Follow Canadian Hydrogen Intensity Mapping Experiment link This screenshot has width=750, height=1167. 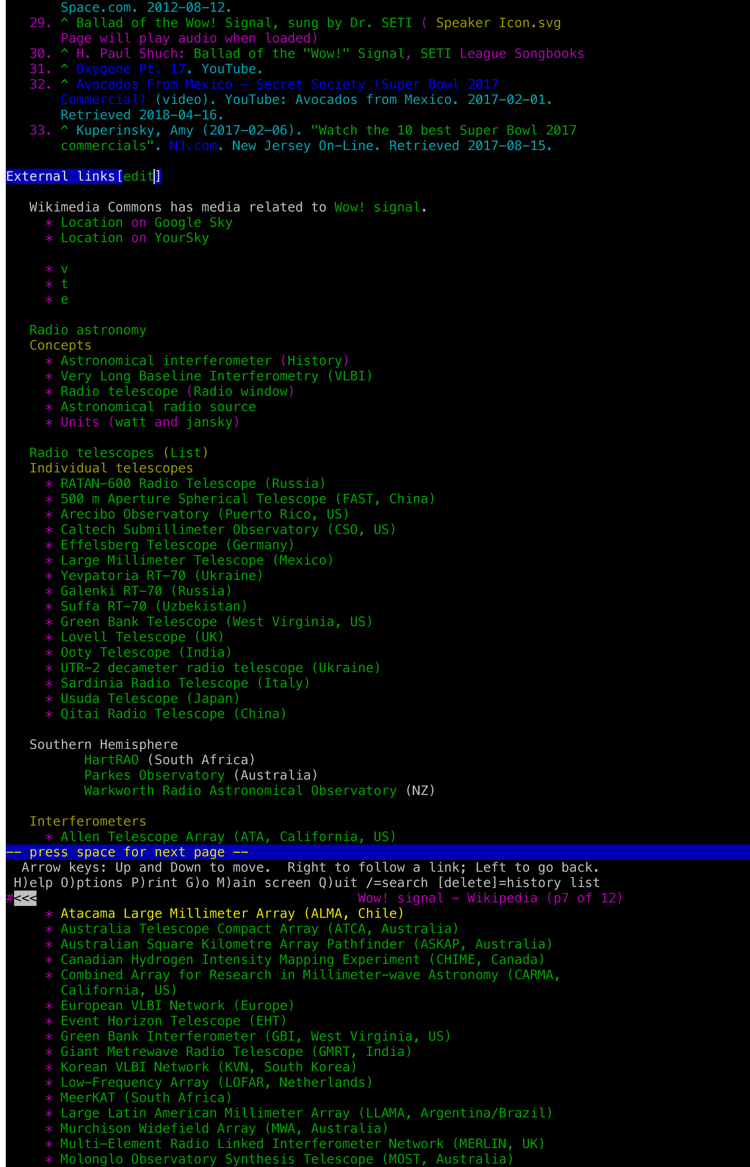(303, 959)
